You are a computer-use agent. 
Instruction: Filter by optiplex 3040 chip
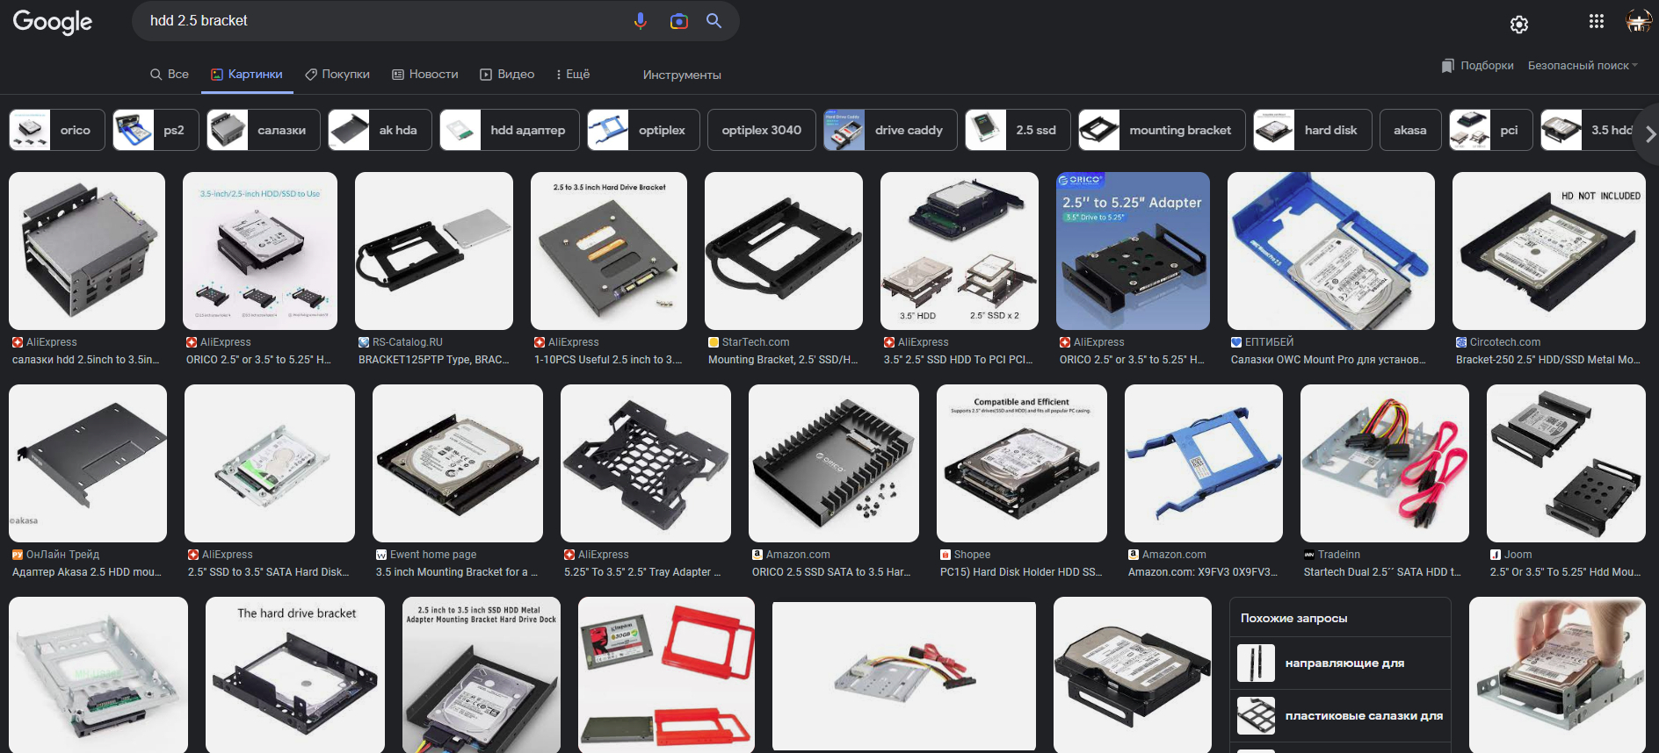click(762, 130)
